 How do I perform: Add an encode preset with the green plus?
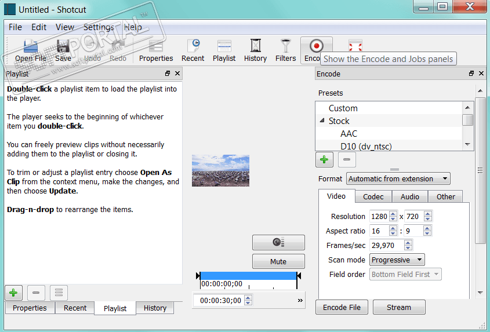(x=324, y=159)
